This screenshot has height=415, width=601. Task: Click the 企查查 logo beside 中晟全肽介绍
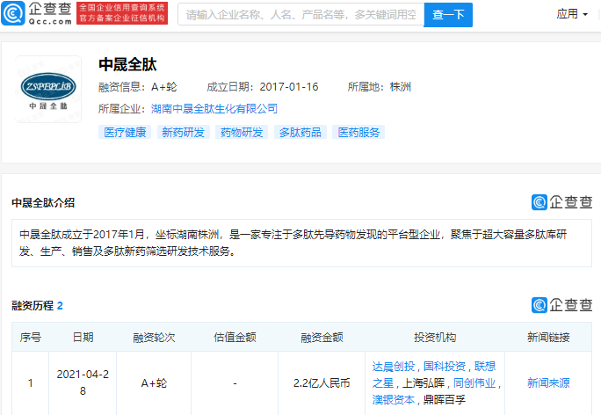point(562,202)
